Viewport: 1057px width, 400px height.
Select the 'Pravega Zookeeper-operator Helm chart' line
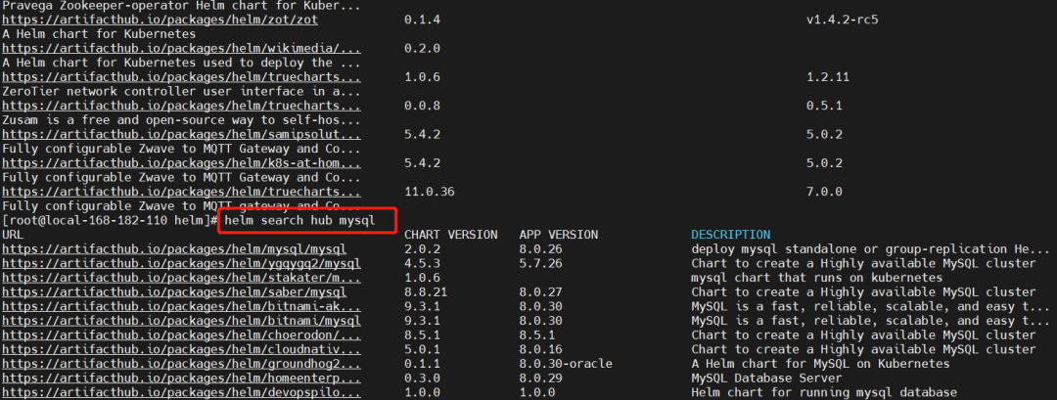pos(181,6)
